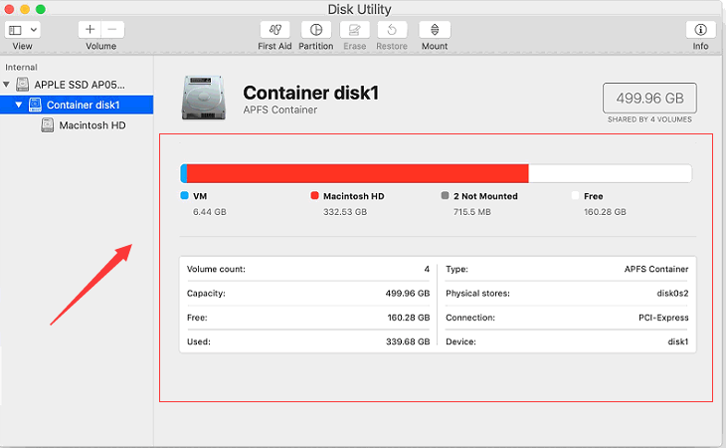Click the Macintosh HD legend label
This screenshot has width=726, height=448.
point(354,196)
